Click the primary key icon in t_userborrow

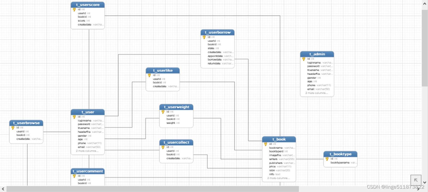pos(204,37)
